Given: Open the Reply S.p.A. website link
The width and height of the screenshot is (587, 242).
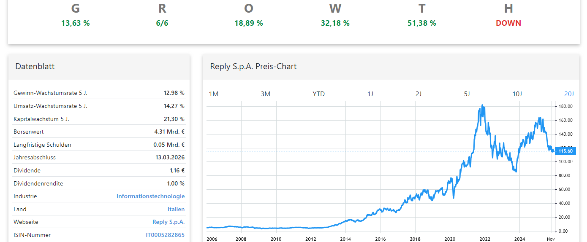Looking at the screenshot, I should click(168, 222).
